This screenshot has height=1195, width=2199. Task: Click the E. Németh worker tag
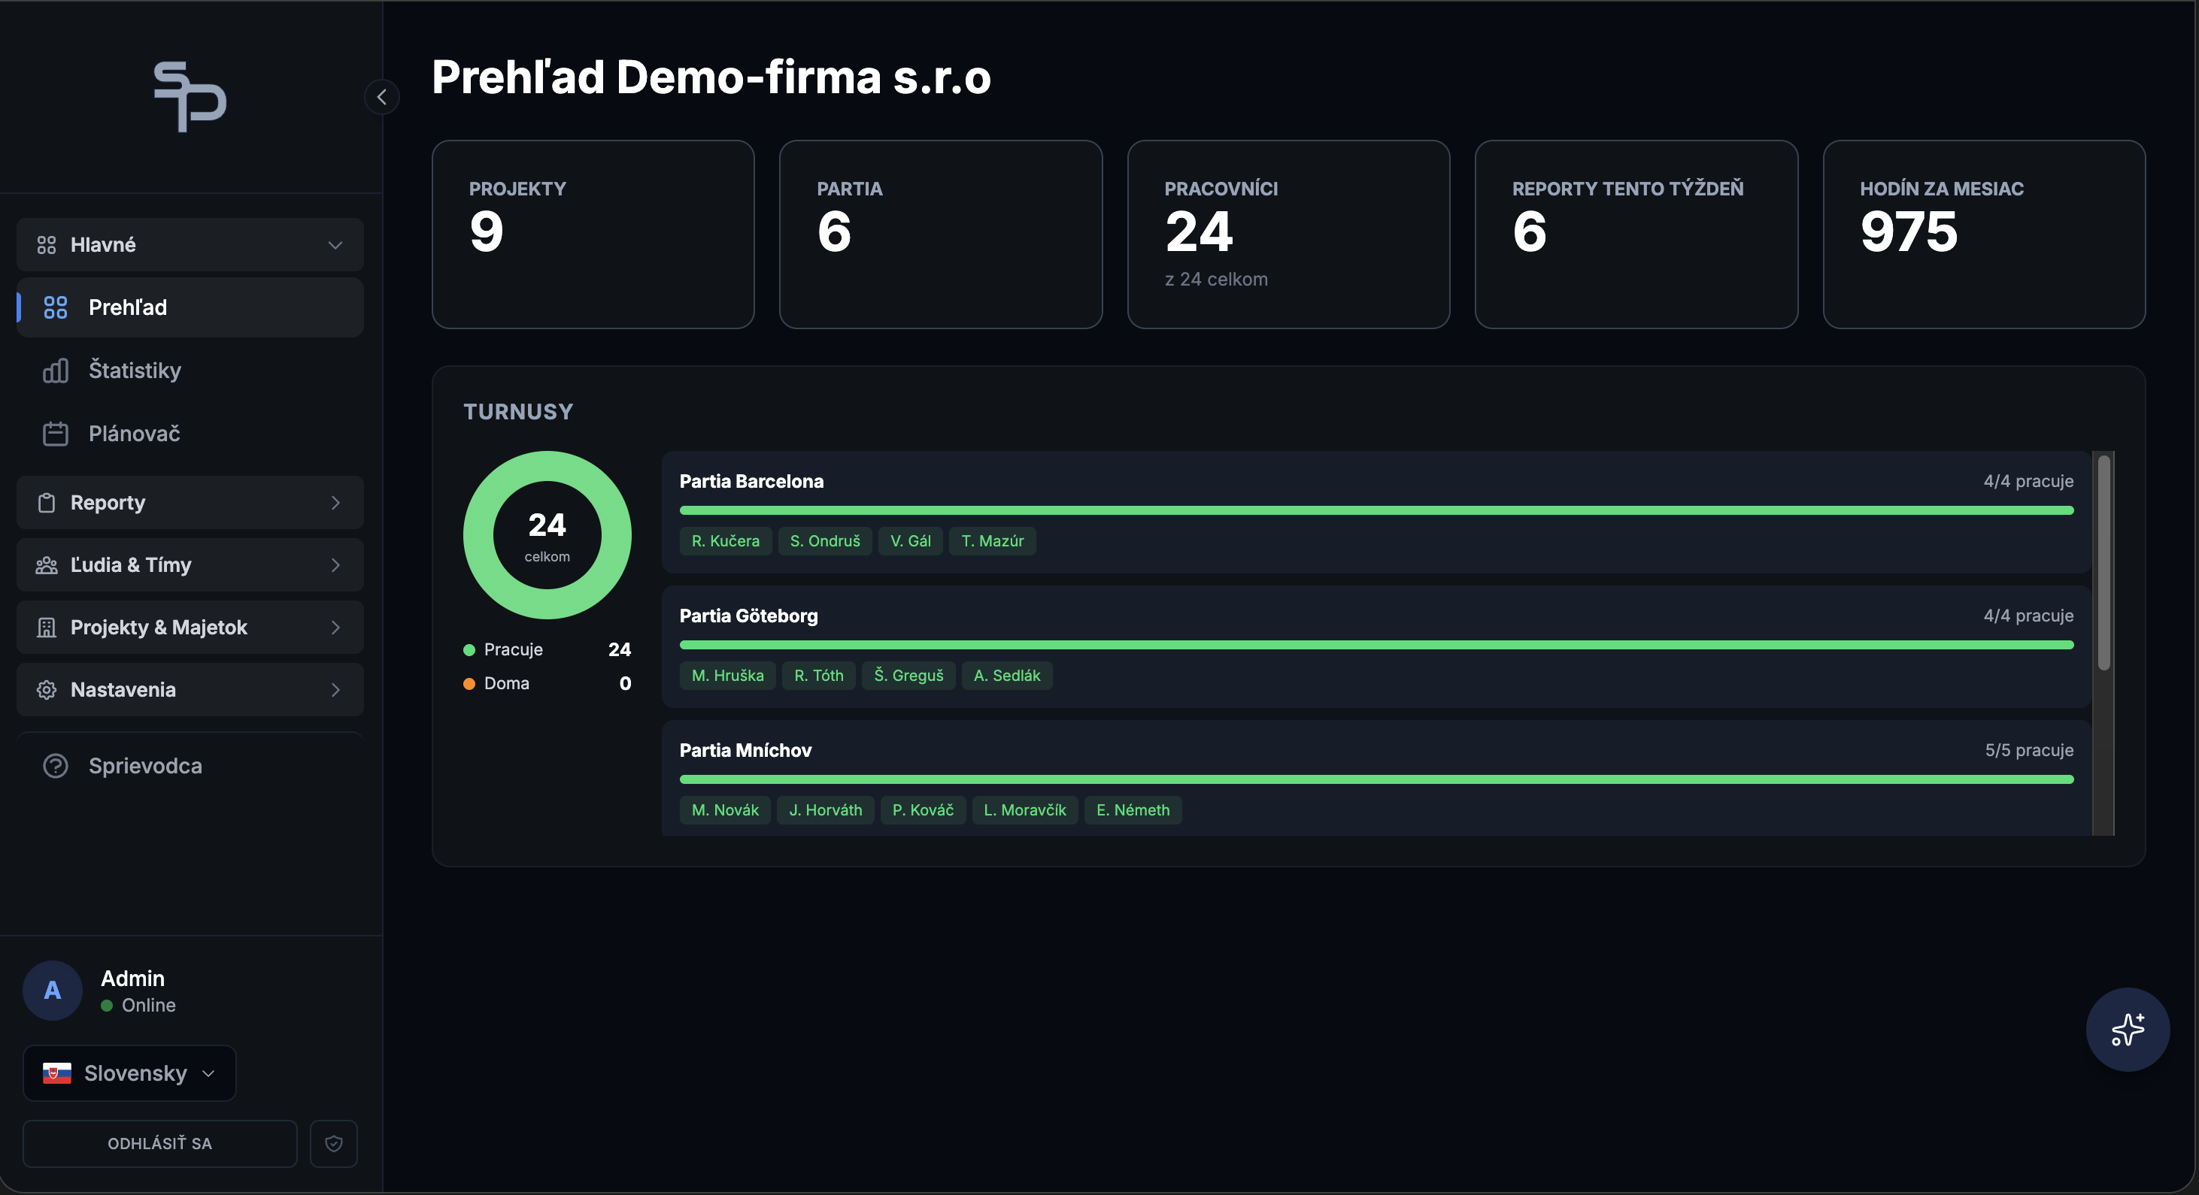tap(1133, 810)
